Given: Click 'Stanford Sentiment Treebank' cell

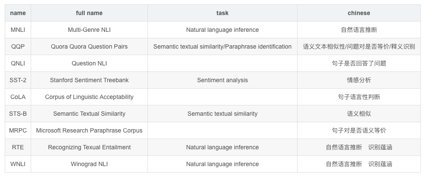Looking at the screenshot, I should click(x=89, y=80).
